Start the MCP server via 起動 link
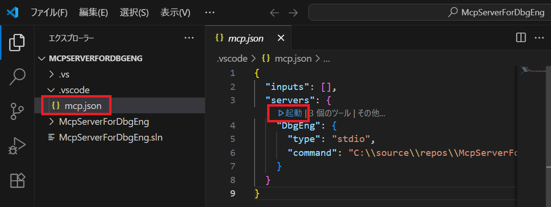The height and width of the screenshot is (207, 551). point(290,113)
